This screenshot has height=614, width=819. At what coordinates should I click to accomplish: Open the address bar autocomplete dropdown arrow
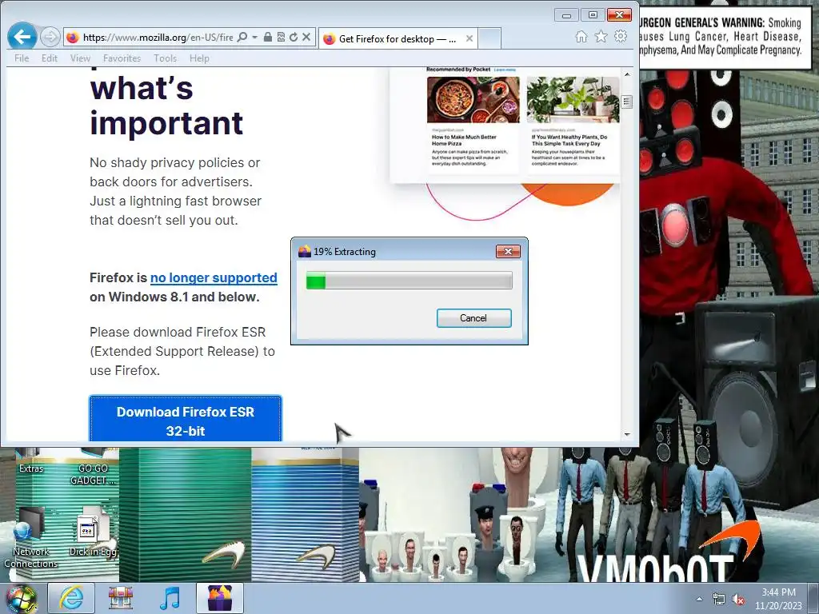pos(255,37)
